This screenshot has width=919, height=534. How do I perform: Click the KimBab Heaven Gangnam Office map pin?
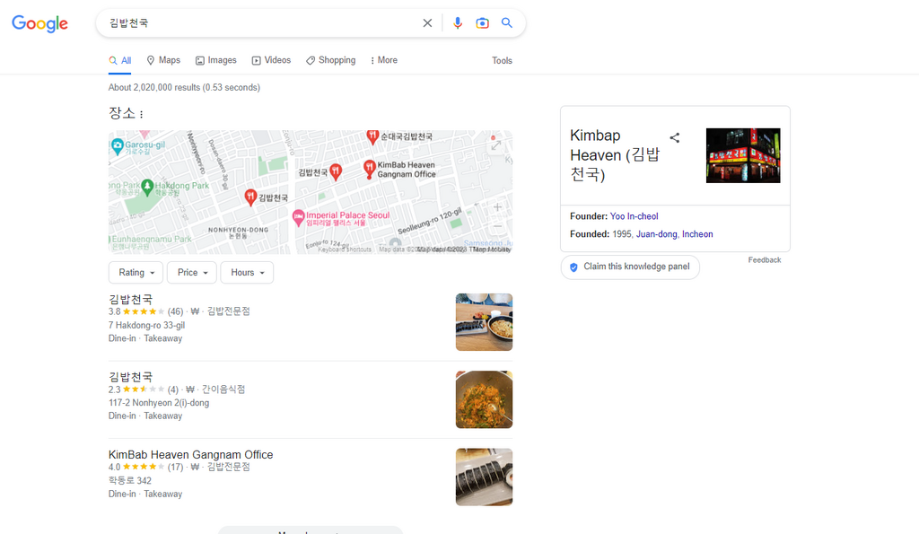click(369, 169)
